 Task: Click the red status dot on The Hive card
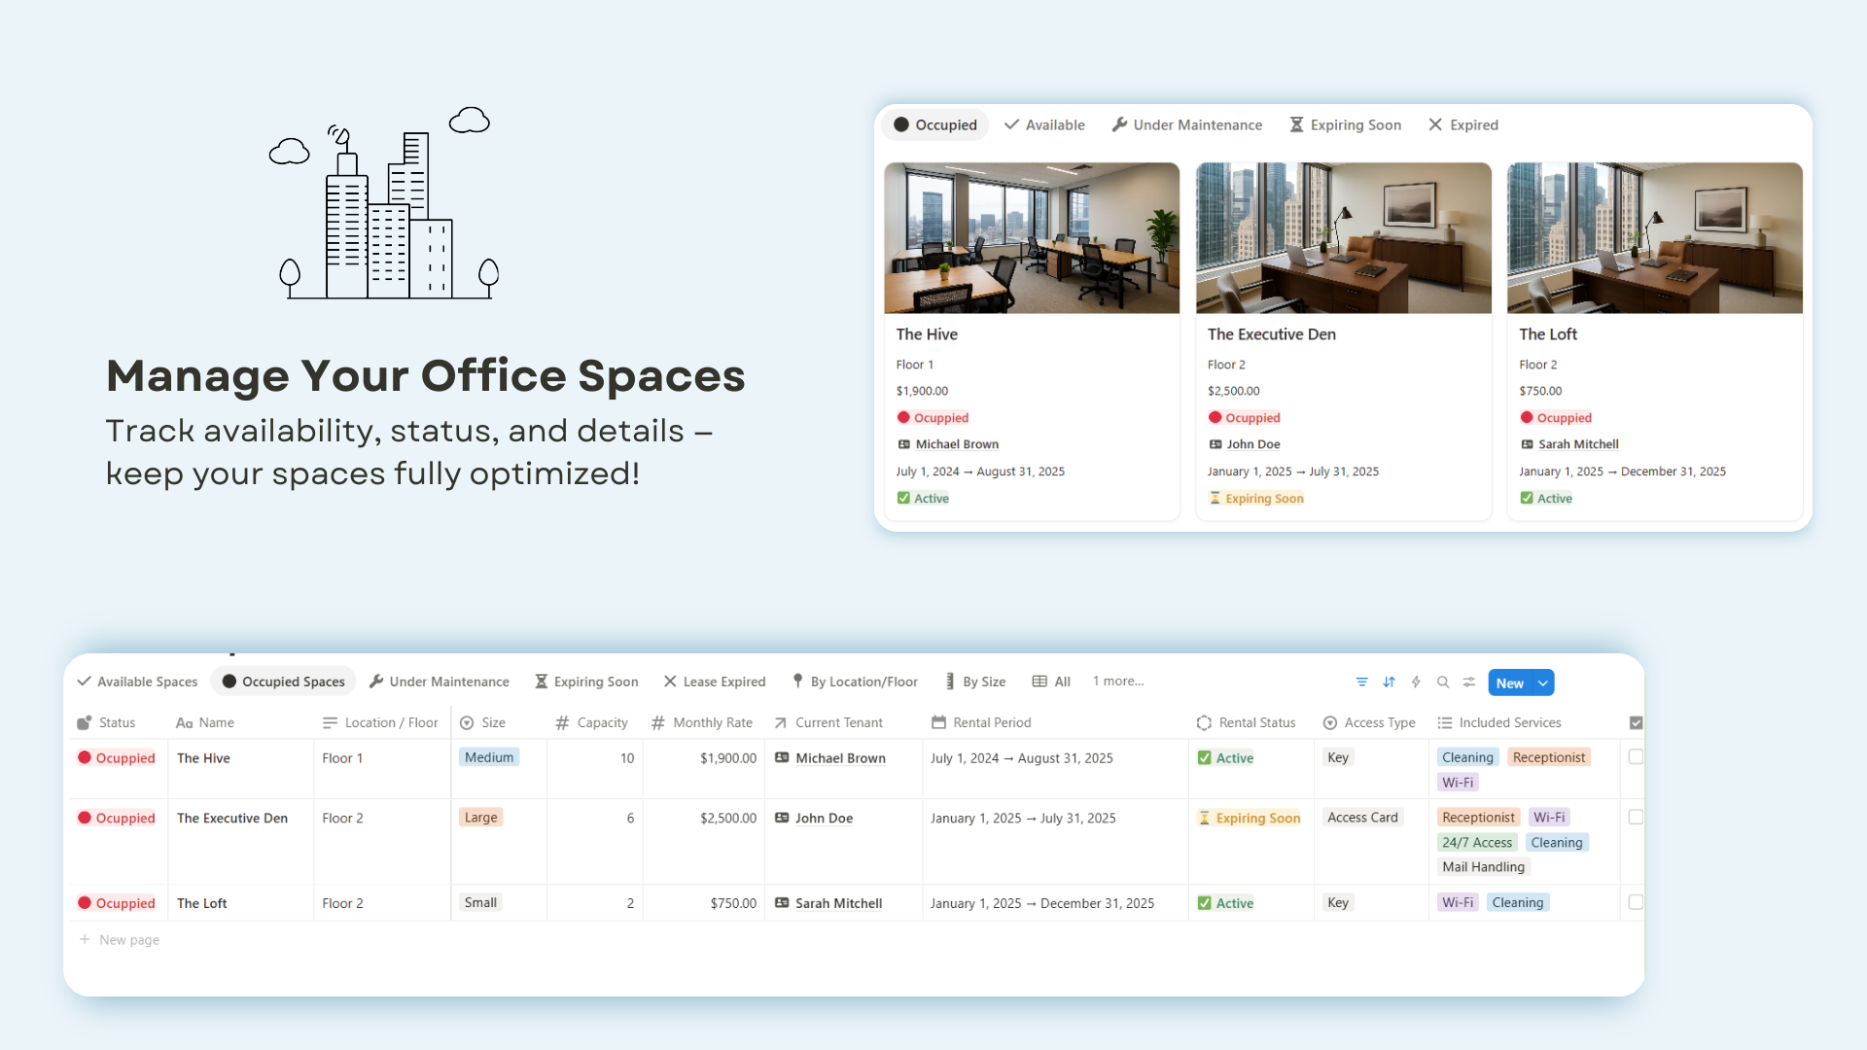coord(903,417)
